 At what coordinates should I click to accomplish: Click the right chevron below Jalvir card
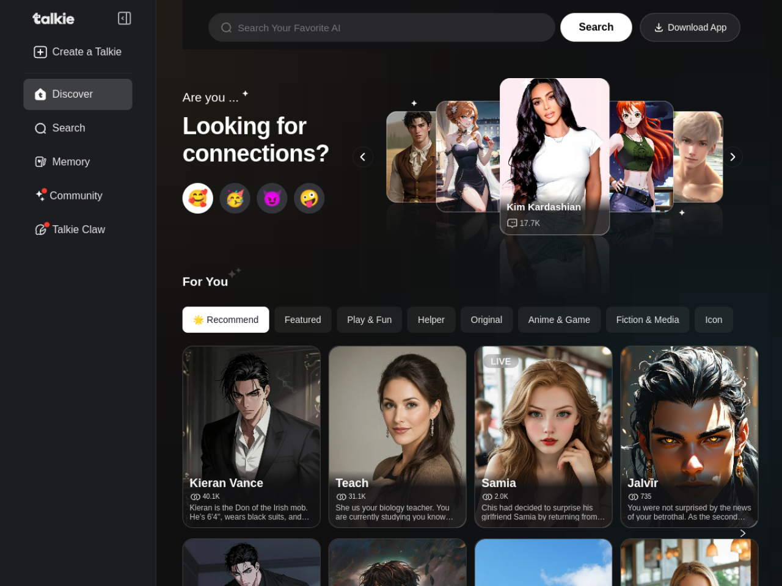pos(743,534)
